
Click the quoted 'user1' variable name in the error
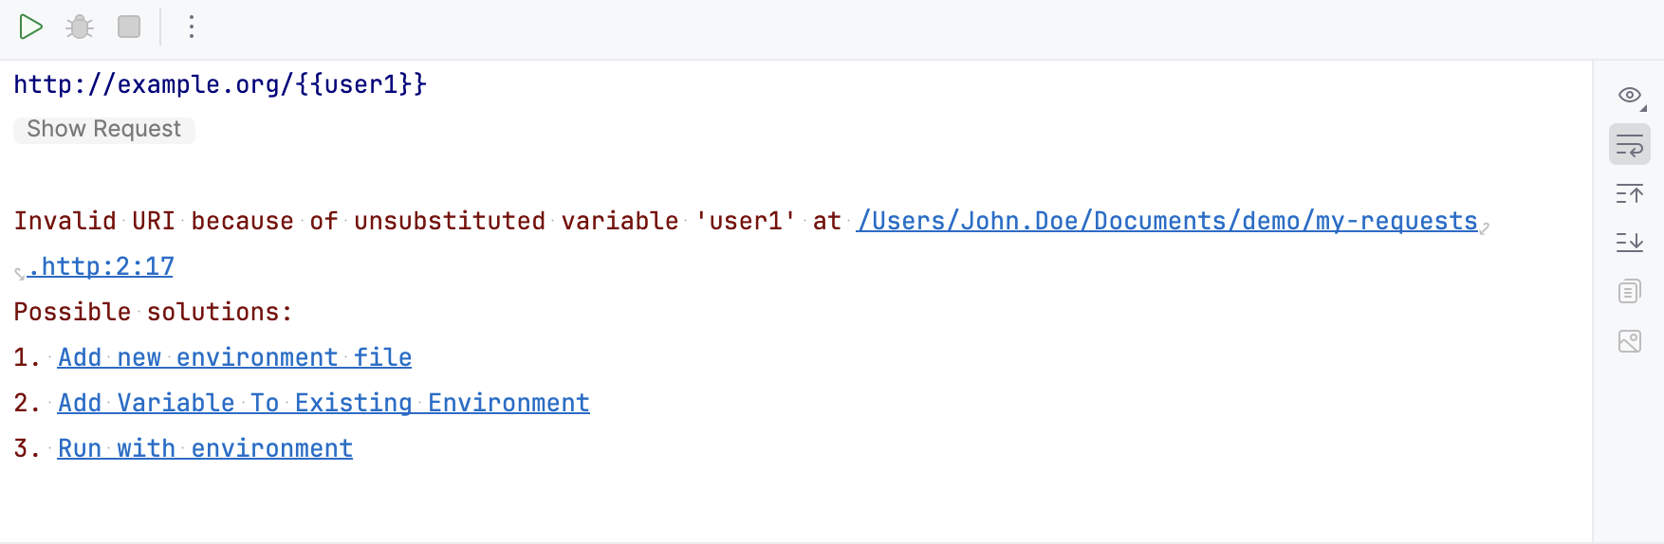point(746,222)
